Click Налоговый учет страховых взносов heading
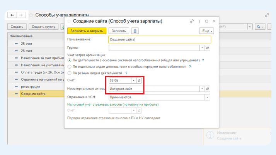The height and width of the screenshot is (155, 276). 113,104
